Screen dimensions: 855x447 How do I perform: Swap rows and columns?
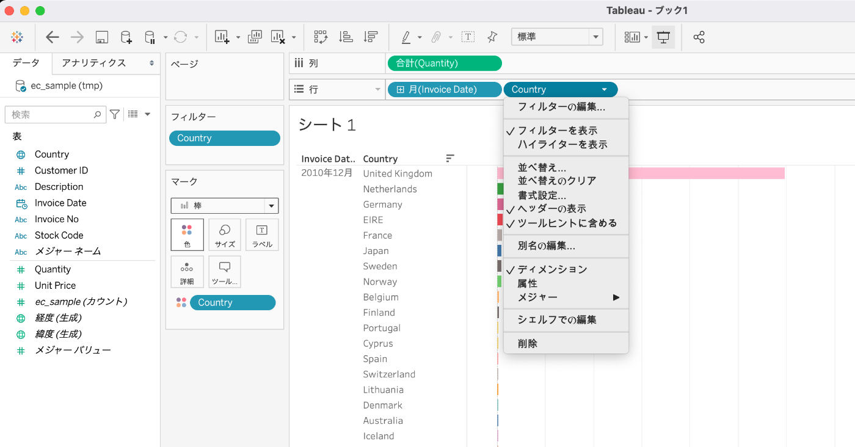(321, 37)
